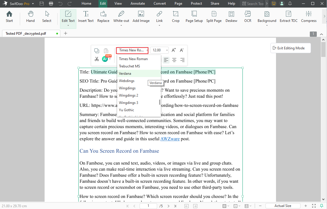Screen dimensions: 327x209
Task: Open the Compress tool
Action: coord(309,17)
